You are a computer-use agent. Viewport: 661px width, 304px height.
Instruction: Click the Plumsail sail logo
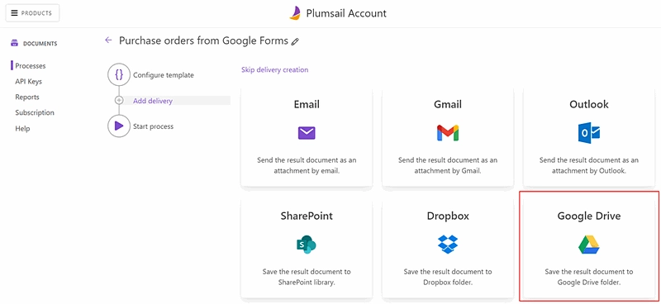click(295, 13)
